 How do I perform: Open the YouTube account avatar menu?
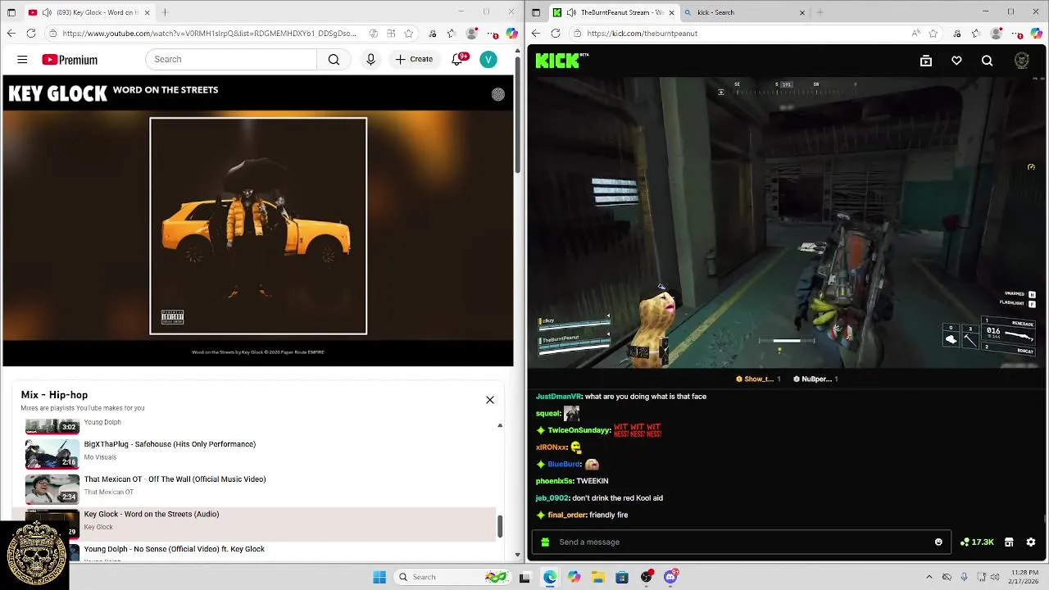coord(488,59)
